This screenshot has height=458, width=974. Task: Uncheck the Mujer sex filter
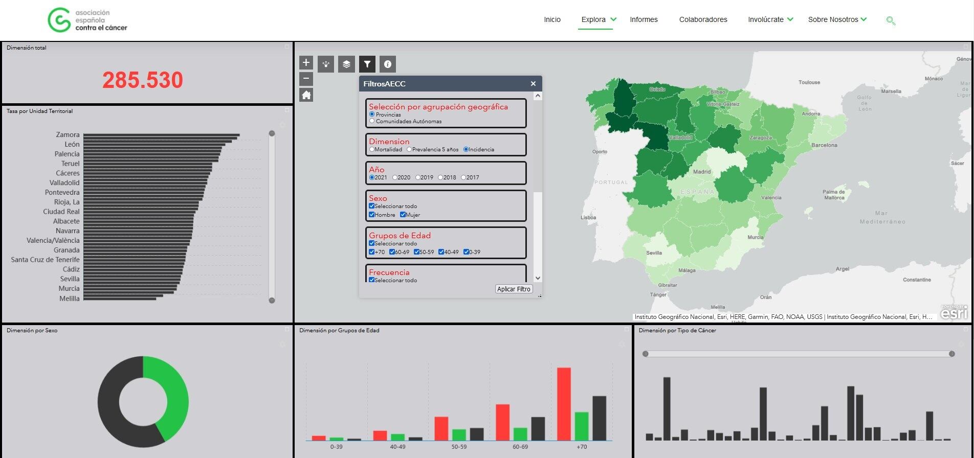[403, 215]
